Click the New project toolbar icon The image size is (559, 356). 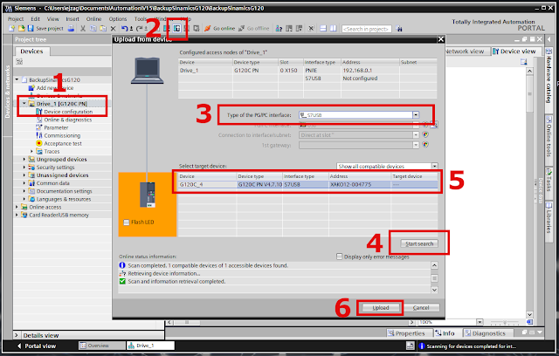pyautogui.click(x=12, y=28)
